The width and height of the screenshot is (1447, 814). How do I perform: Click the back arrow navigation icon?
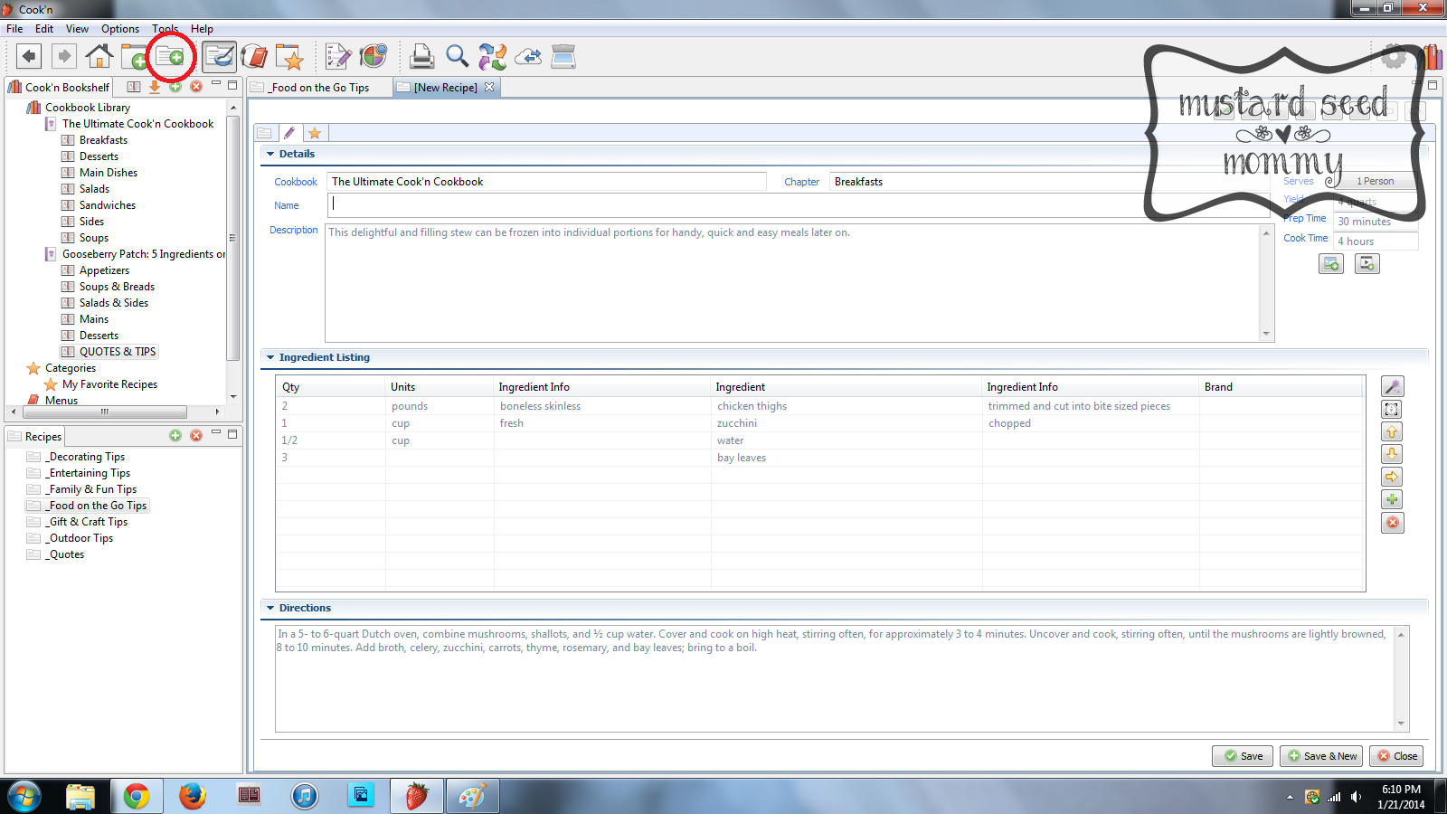point(29,57)
